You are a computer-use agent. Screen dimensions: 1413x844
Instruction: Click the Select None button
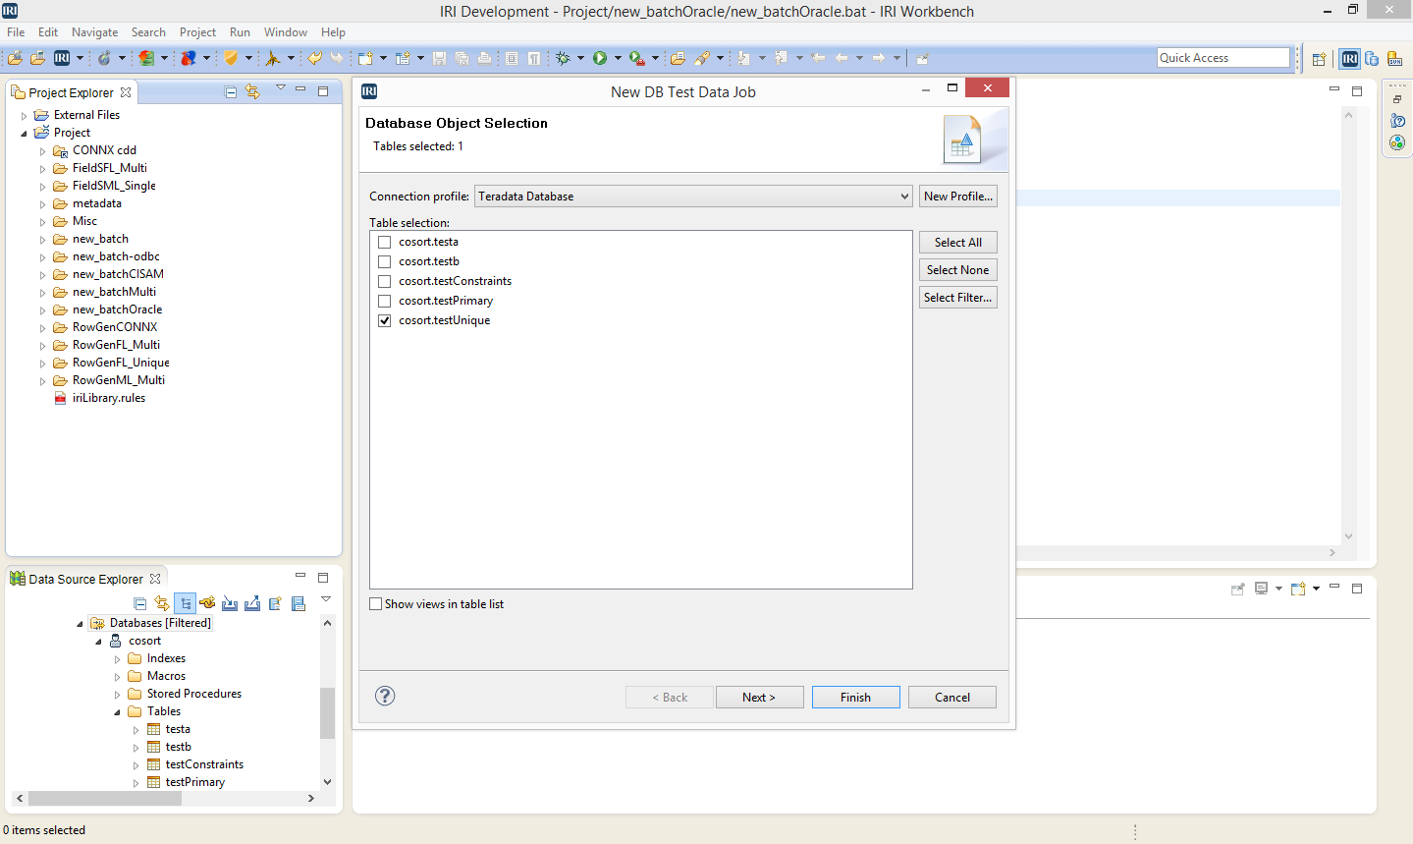pyautogui.click(x=958, y=270)
